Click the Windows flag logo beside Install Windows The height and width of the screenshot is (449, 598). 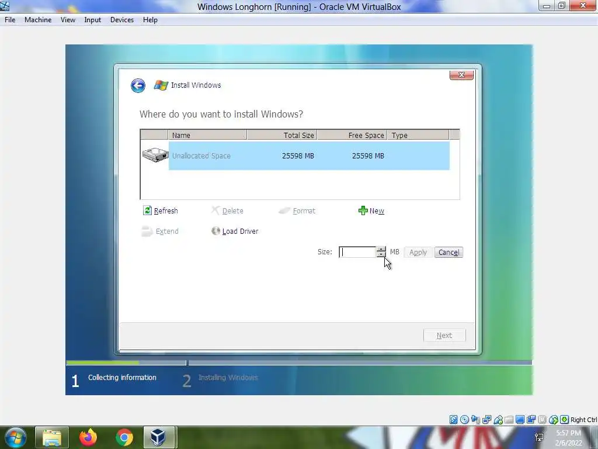[x=161, y=85]
